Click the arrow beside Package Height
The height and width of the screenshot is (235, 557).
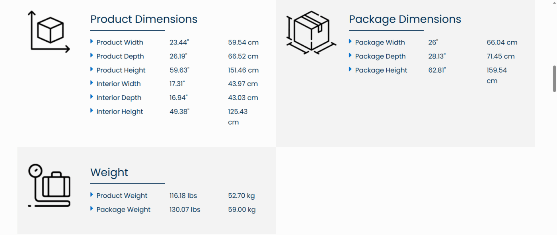click(x=350, y=69)
